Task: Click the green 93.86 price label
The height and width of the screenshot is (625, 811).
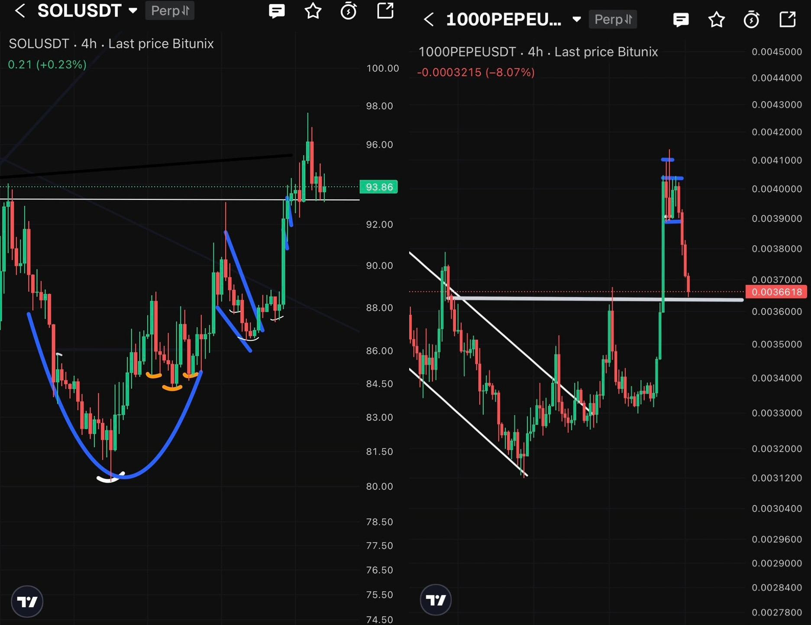Action: tap(379, 187)
